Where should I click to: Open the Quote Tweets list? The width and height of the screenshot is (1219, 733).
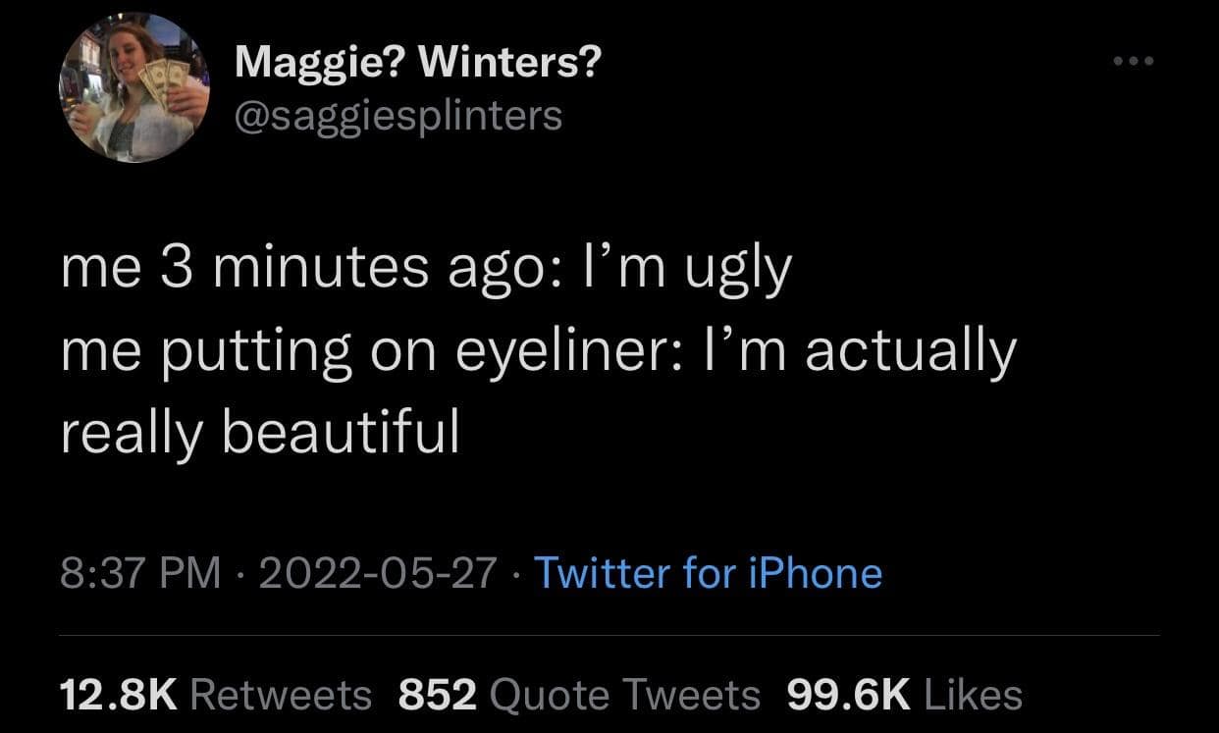coord(623,696)
